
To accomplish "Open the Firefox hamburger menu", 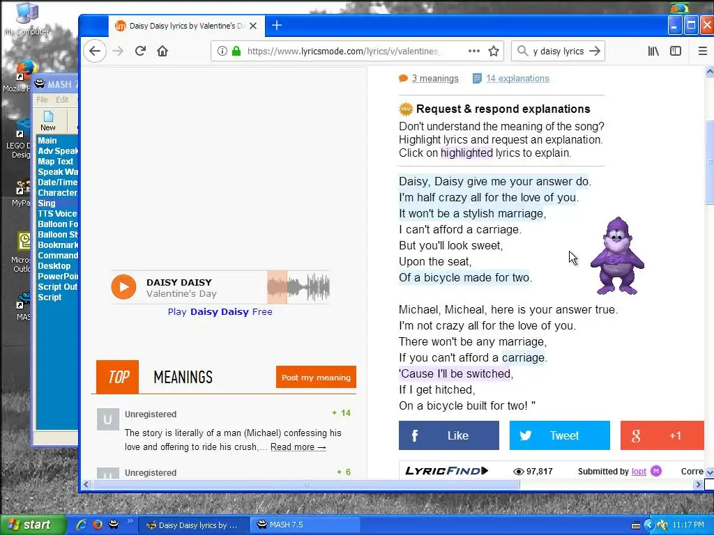I will (703, 51).
